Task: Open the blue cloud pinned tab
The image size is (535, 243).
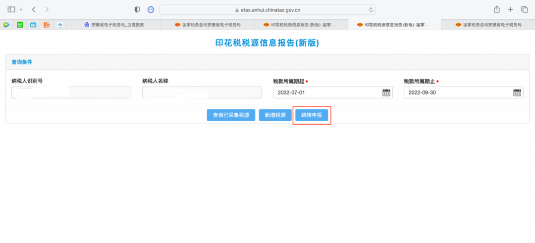Action: click(60, 25)
